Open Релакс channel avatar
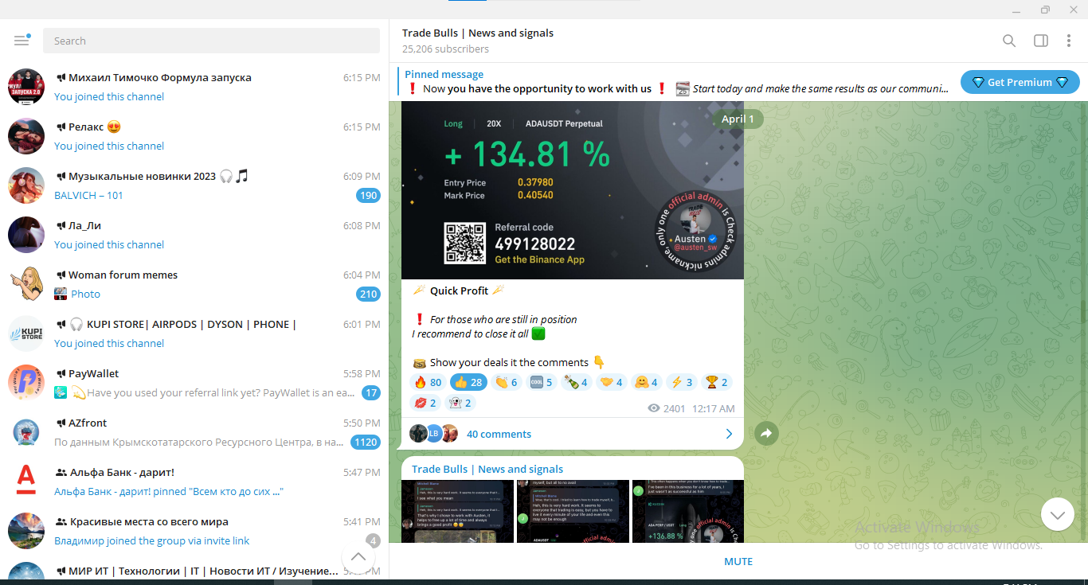Viewport: 1088px width, 585px height. 26,136
